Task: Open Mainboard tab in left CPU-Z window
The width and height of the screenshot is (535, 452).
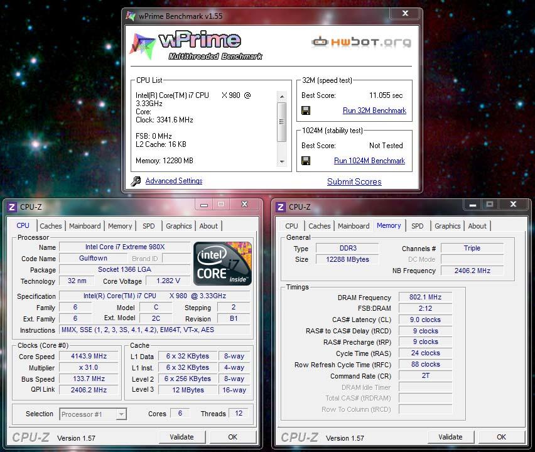Action: coord(85,226)
